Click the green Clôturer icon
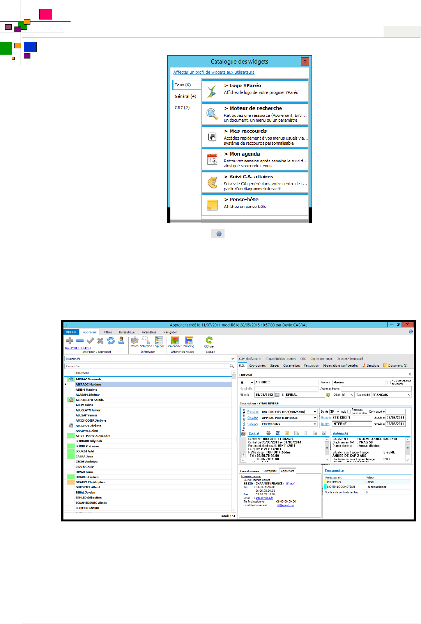 [209, 340]
